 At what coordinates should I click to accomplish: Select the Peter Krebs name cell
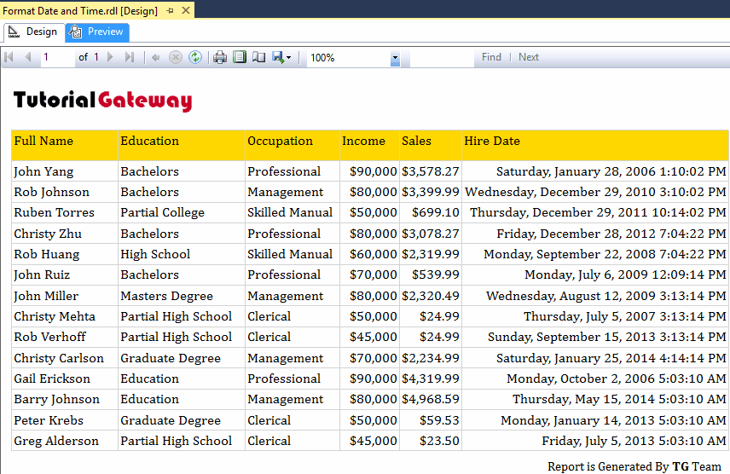[65, 420]
